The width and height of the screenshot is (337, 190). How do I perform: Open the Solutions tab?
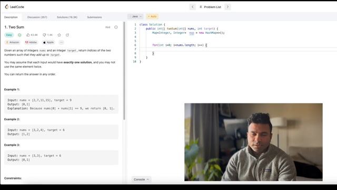tap(67, 17)
